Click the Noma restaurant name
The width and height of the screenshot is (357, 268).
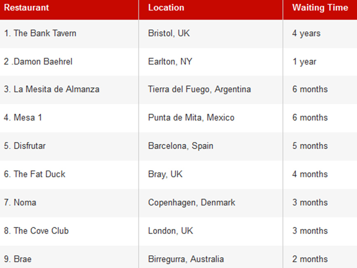(x=20, y=203)
